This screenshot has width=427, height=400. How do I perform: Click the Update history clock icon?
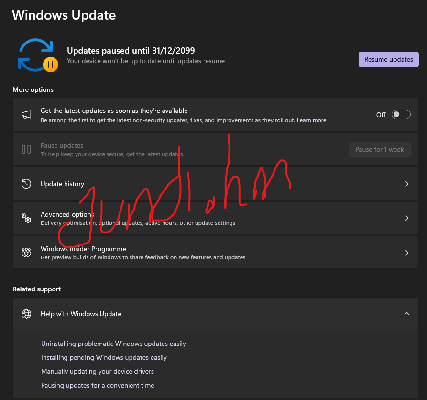pos(26,184)
